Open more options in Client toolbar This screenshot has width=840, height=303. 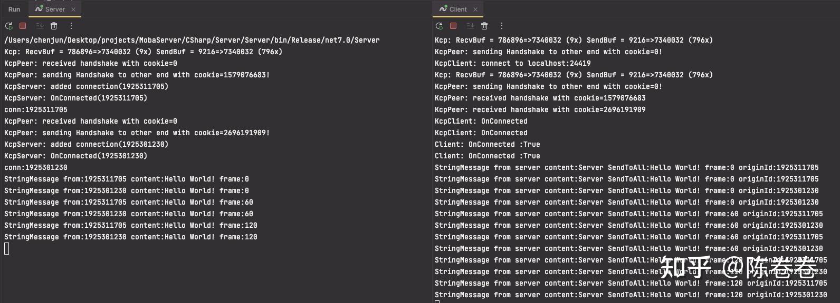(x=502, y=26)
